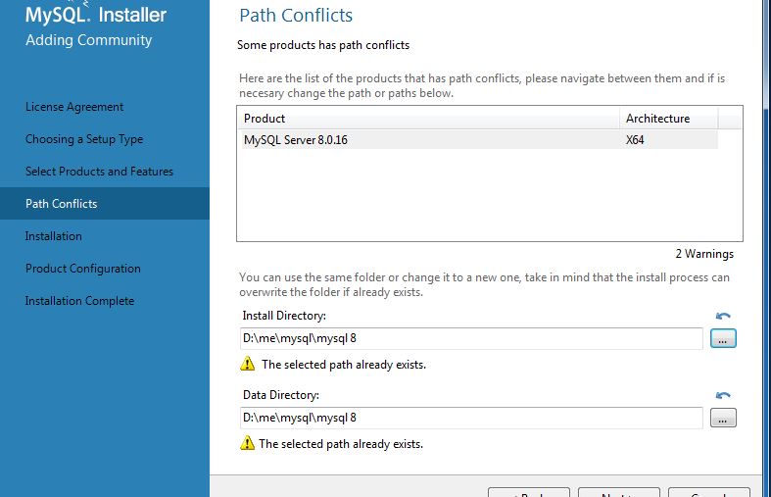Image resolution: width=771 pixels, height=497 pixels.
Task: Go to the Installation Complete step
Action: tap(79, 301)
